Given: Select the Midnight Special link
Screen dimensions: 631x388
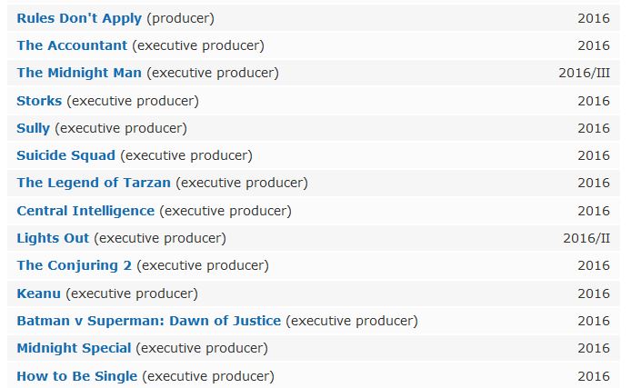Looking at the screenshot, I should (74, 348).
